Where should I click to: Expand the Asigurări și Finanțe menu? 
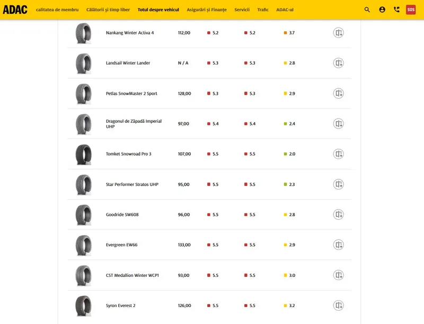[x=207, y=10]
